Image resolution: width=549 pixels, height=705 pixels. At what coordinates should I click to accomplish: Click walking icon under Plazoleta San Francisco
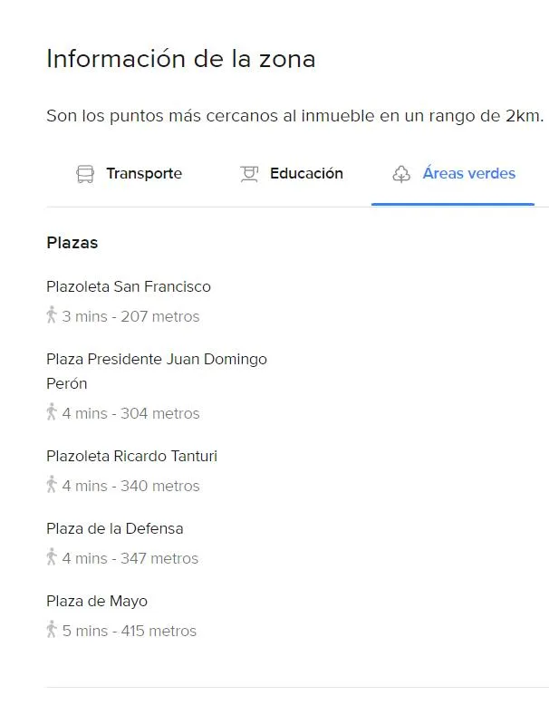52,315
